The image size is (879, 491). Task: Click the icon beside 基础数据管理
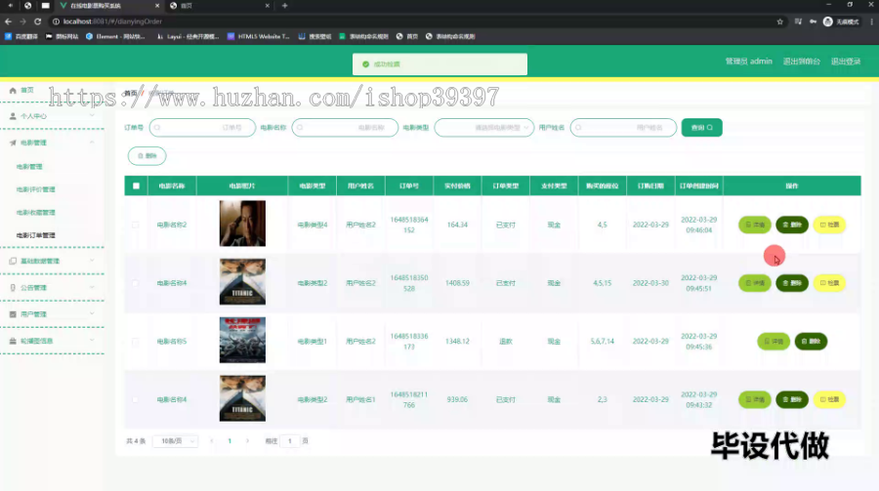point(13,262)
